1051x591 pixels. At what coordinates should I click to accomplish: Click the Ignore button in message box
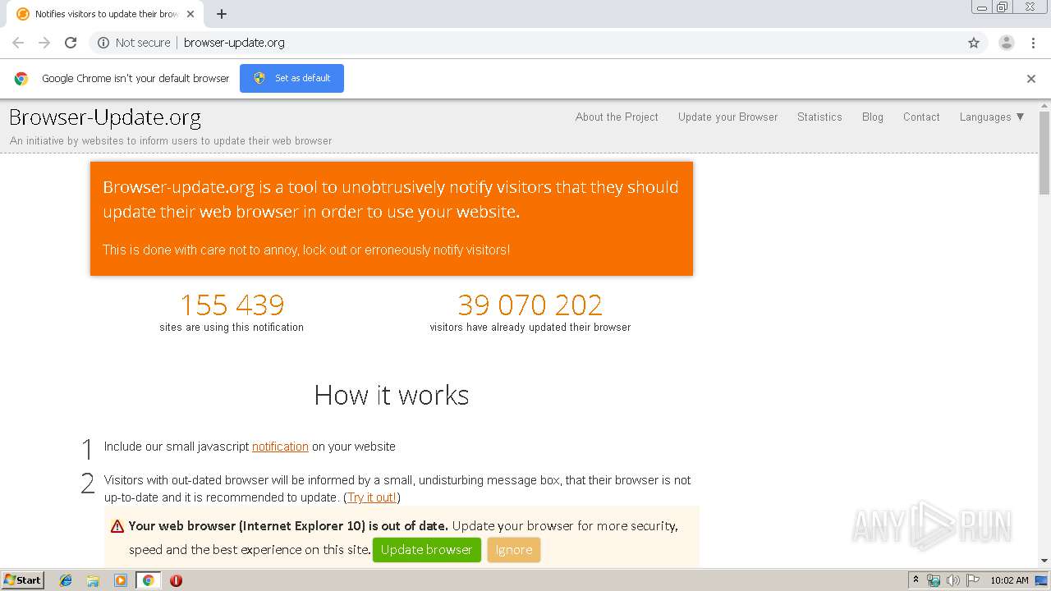tap(514, 550)
